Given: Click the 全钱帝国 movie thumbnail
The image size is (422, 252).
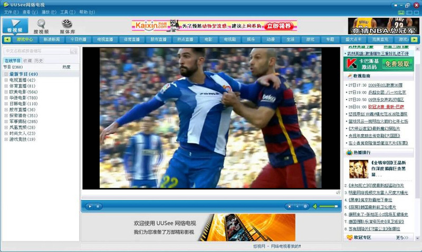Looking at the screenshot, I should pos(359,169).
